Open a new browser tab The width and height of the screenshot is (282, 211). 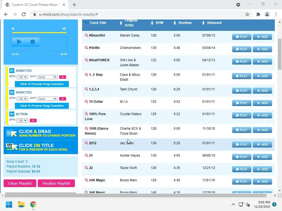click(74, 5)
